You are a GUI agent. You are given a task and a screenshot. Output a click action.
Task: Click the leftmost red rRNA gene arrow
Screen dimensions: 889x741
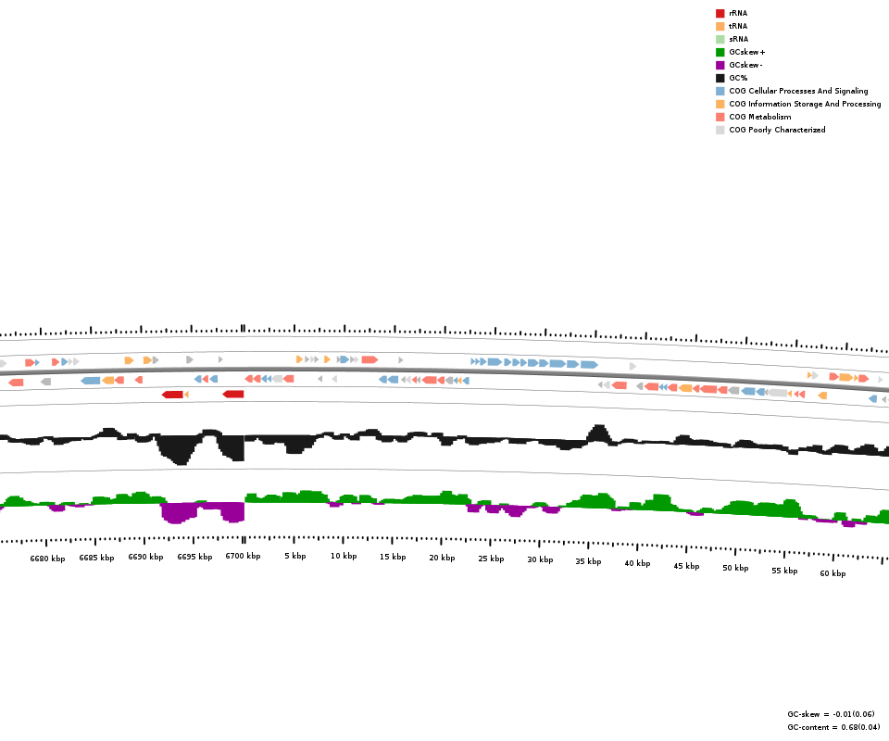tap(172, 395)
